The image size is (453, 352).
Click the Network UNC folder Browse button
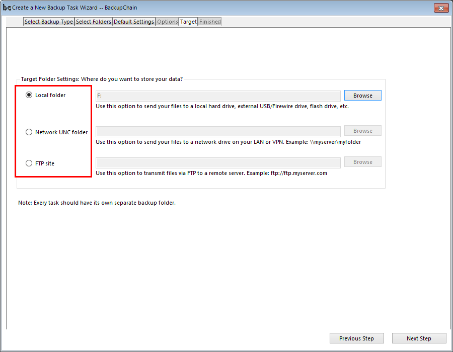pyautogui.click(x=362, y=131)
